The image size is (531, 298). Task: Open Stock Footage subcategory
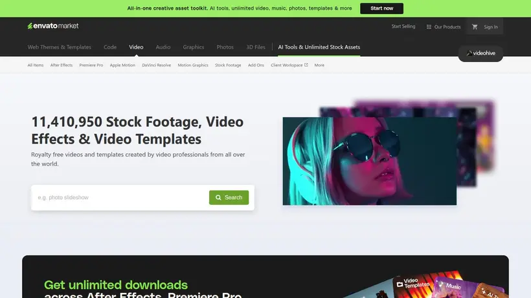pyautogui.click(x=228, y=65)
